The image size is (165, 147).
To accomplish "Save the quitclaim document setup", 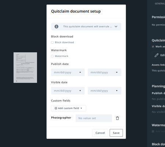I will (x=116, y=133).
